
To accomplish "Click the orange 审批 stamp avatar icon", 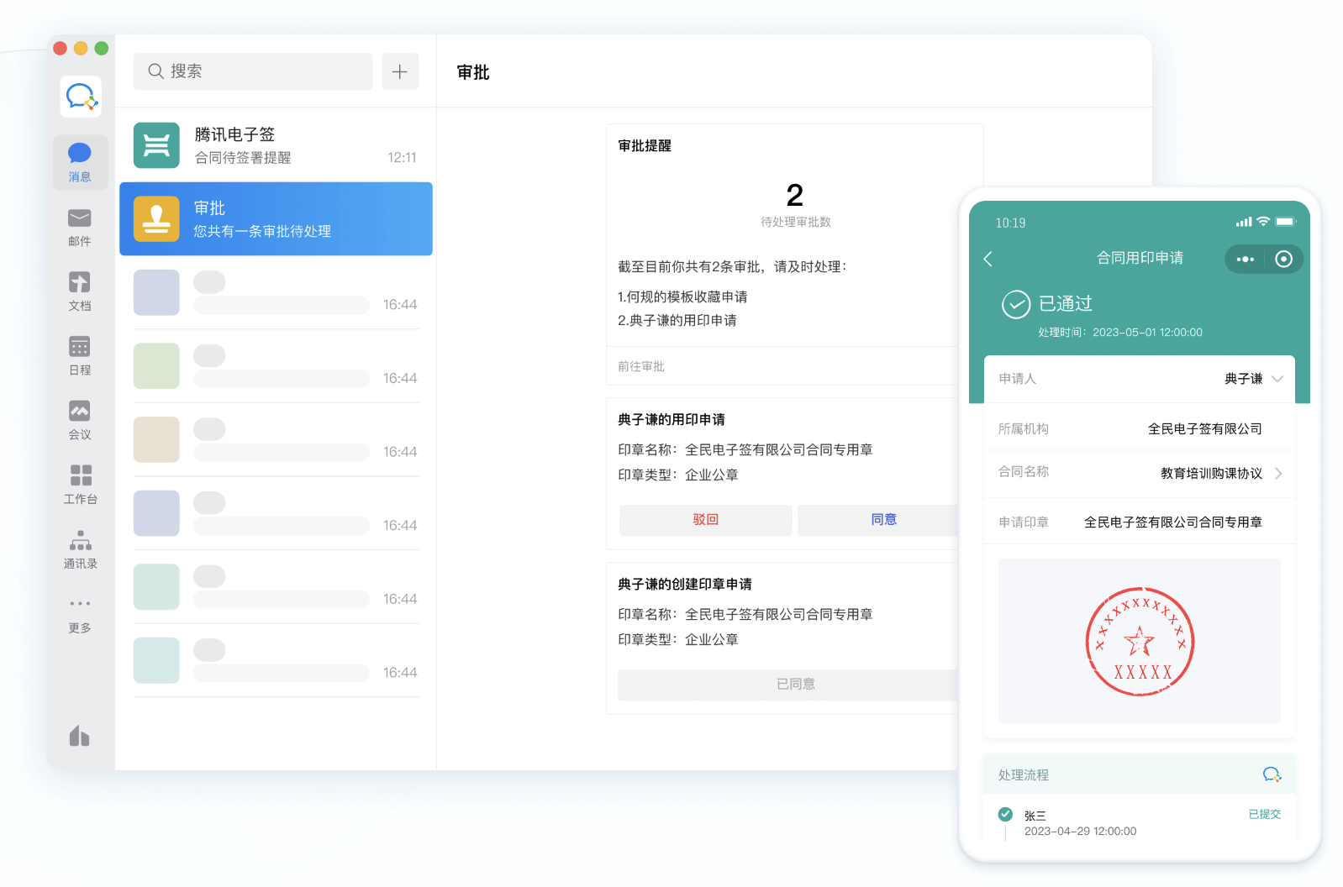I will [x=156, y=218].
